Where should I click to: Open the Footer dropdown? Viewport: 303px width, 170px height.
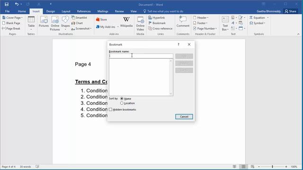(x=200, y=23)
